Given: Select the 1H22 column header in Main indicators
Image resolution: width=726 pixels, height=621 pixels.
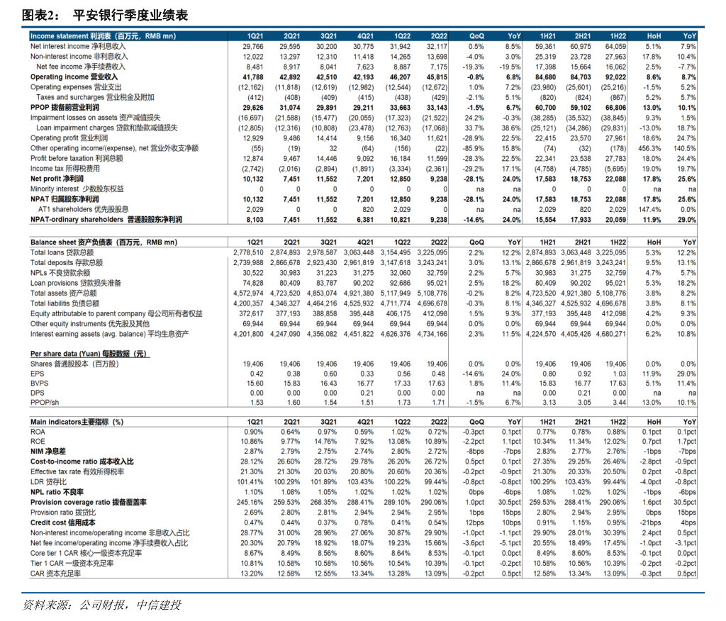Looking at the screenshot, I should coord(618,422).
